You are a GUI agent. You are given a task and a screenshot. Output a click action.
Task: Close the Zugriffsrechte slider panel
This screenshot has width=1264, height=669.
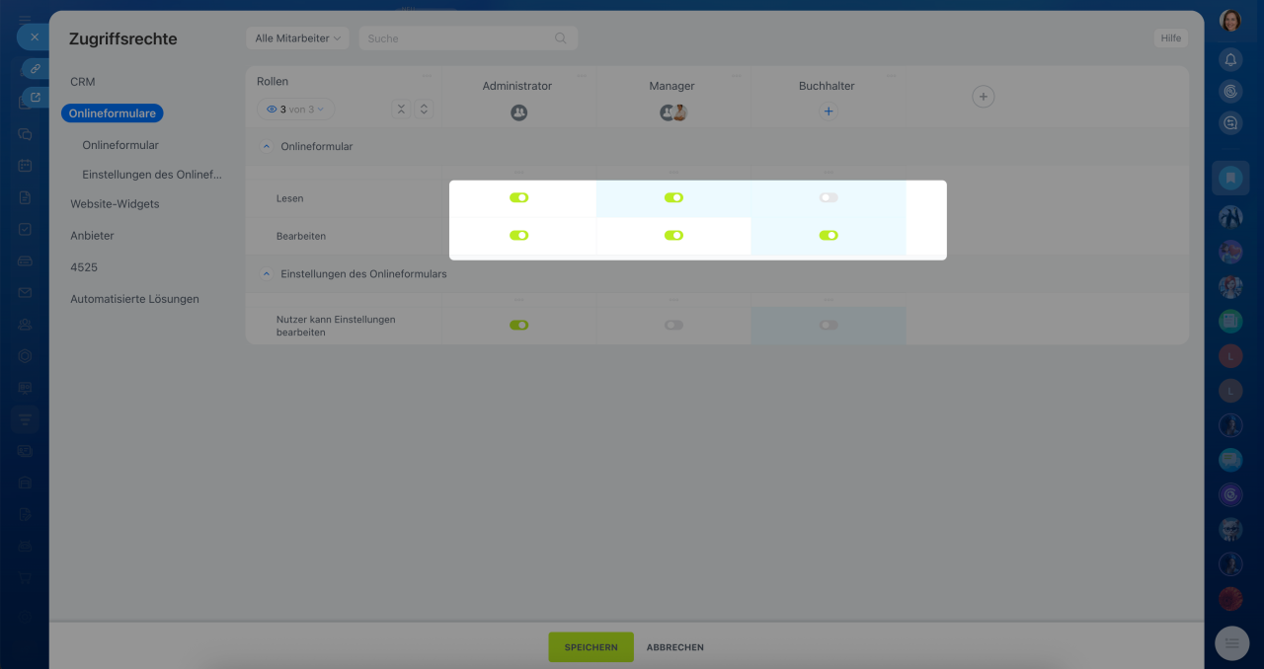34,37
